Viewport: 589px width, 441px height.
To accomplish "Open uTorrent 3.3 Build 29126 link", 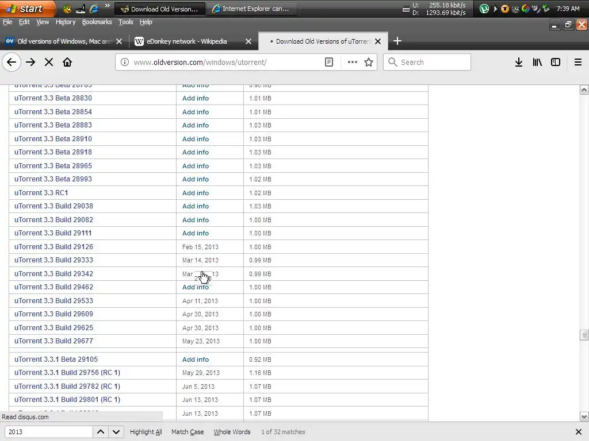I will coord(53,247).
